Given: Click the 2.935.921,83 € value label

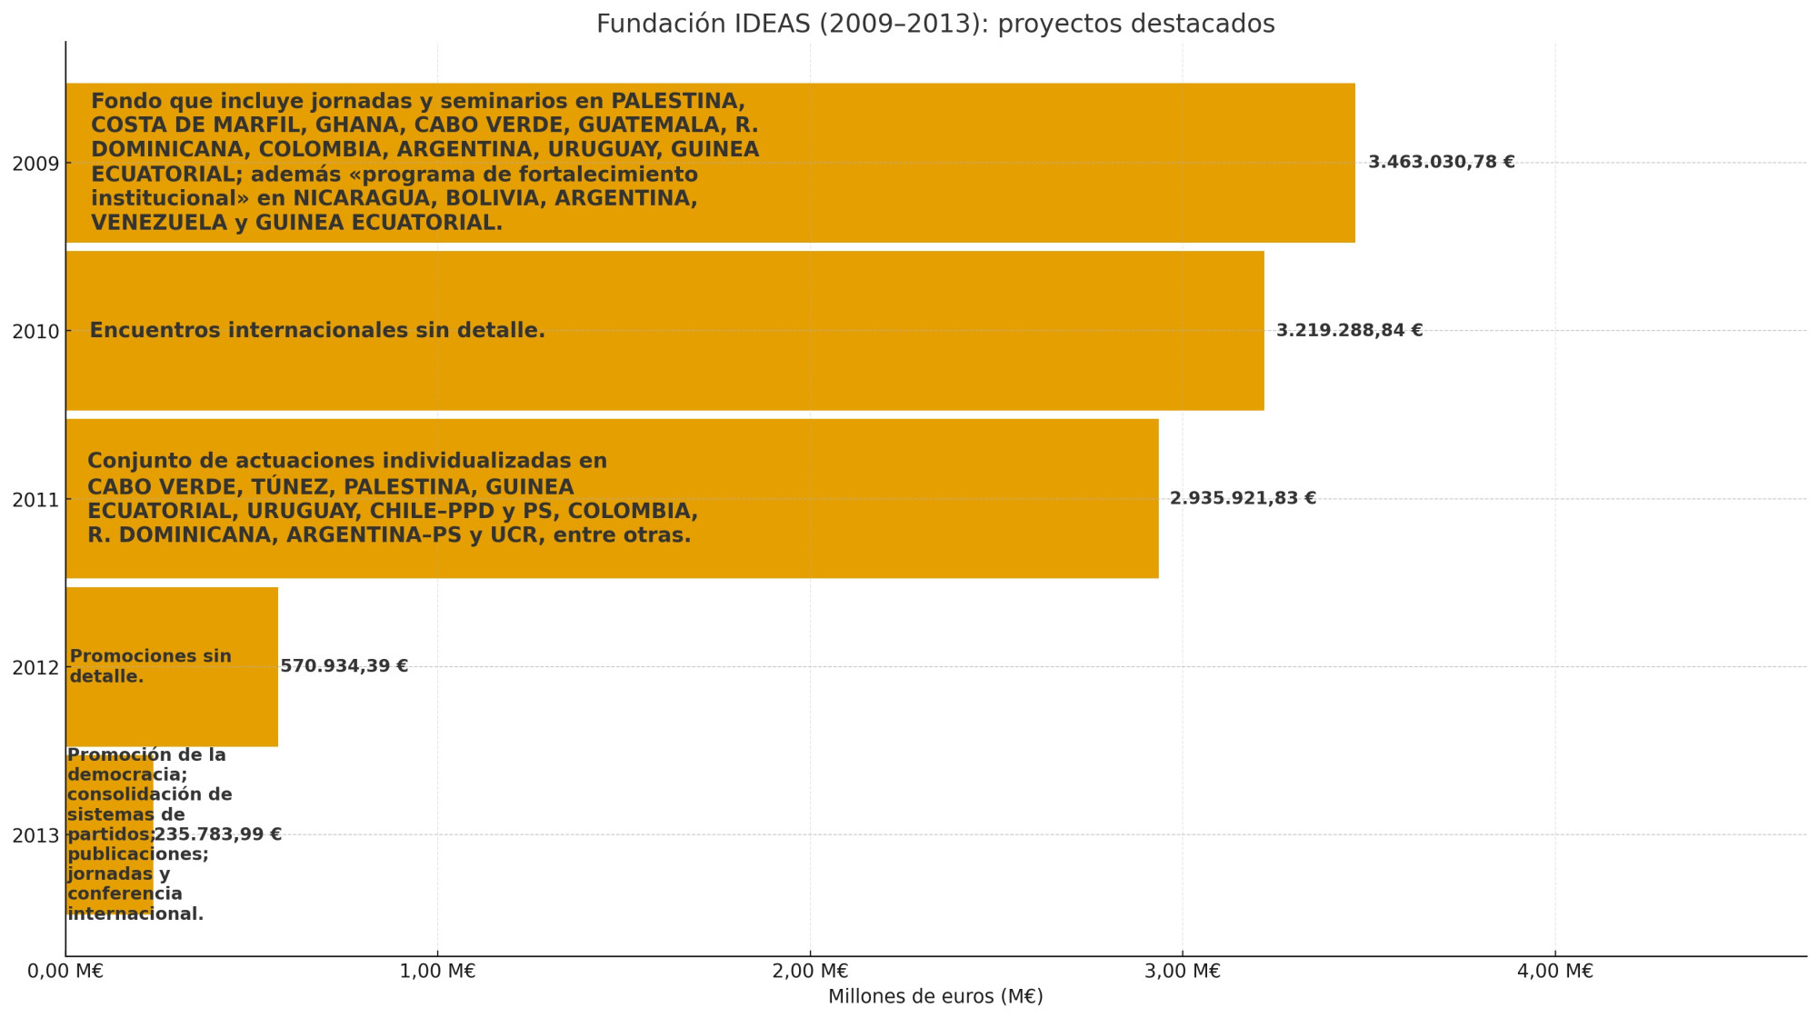Looking at the screenshot, I should tap(1243, 499).
